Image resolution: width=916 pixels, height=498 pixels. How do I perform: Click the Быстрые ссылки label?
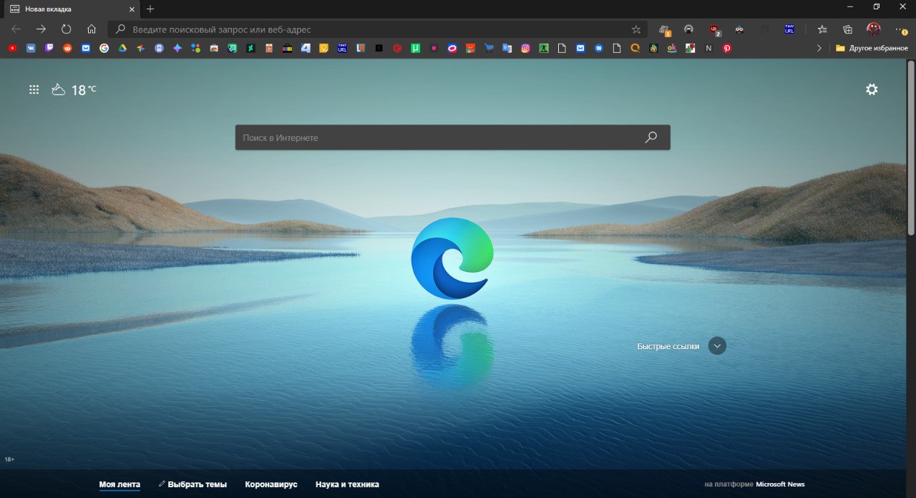click(668, 346)
